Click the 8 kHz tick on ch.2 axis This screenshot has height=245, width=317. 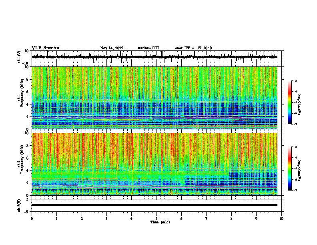(28, 146)
